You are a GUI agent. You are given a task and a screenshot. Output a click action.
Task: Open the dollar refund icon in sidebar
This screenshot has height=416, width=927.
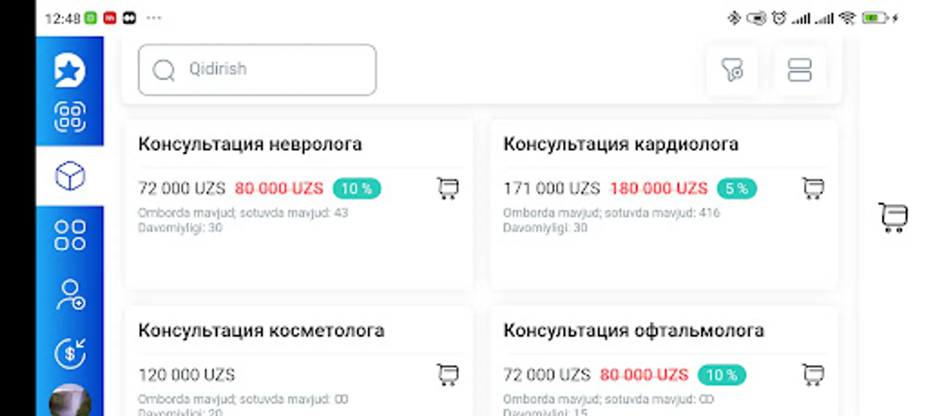coord(70,354)
